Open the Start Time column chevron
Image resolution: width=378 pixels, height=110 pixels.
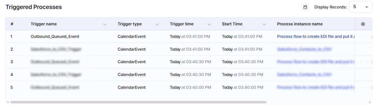coord(264,24)
